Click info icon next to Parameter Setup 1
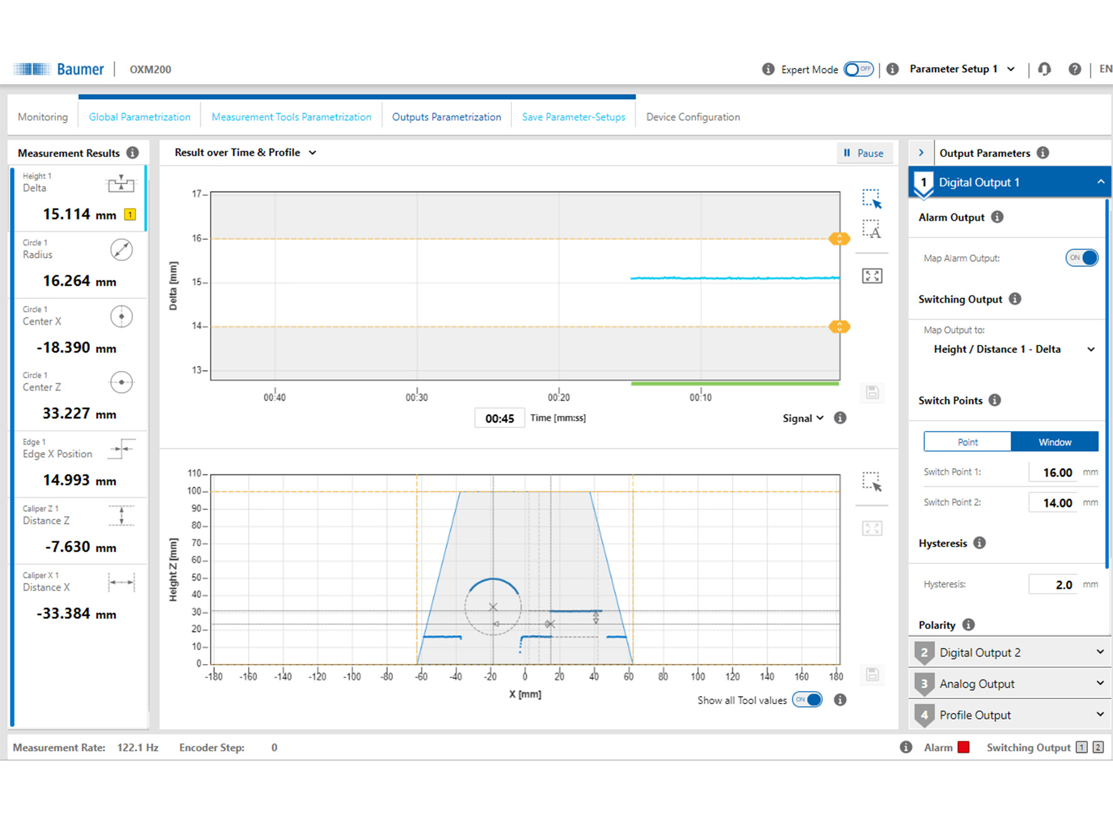The height and width of the screenshot is (816, 1113). point(892,69)
